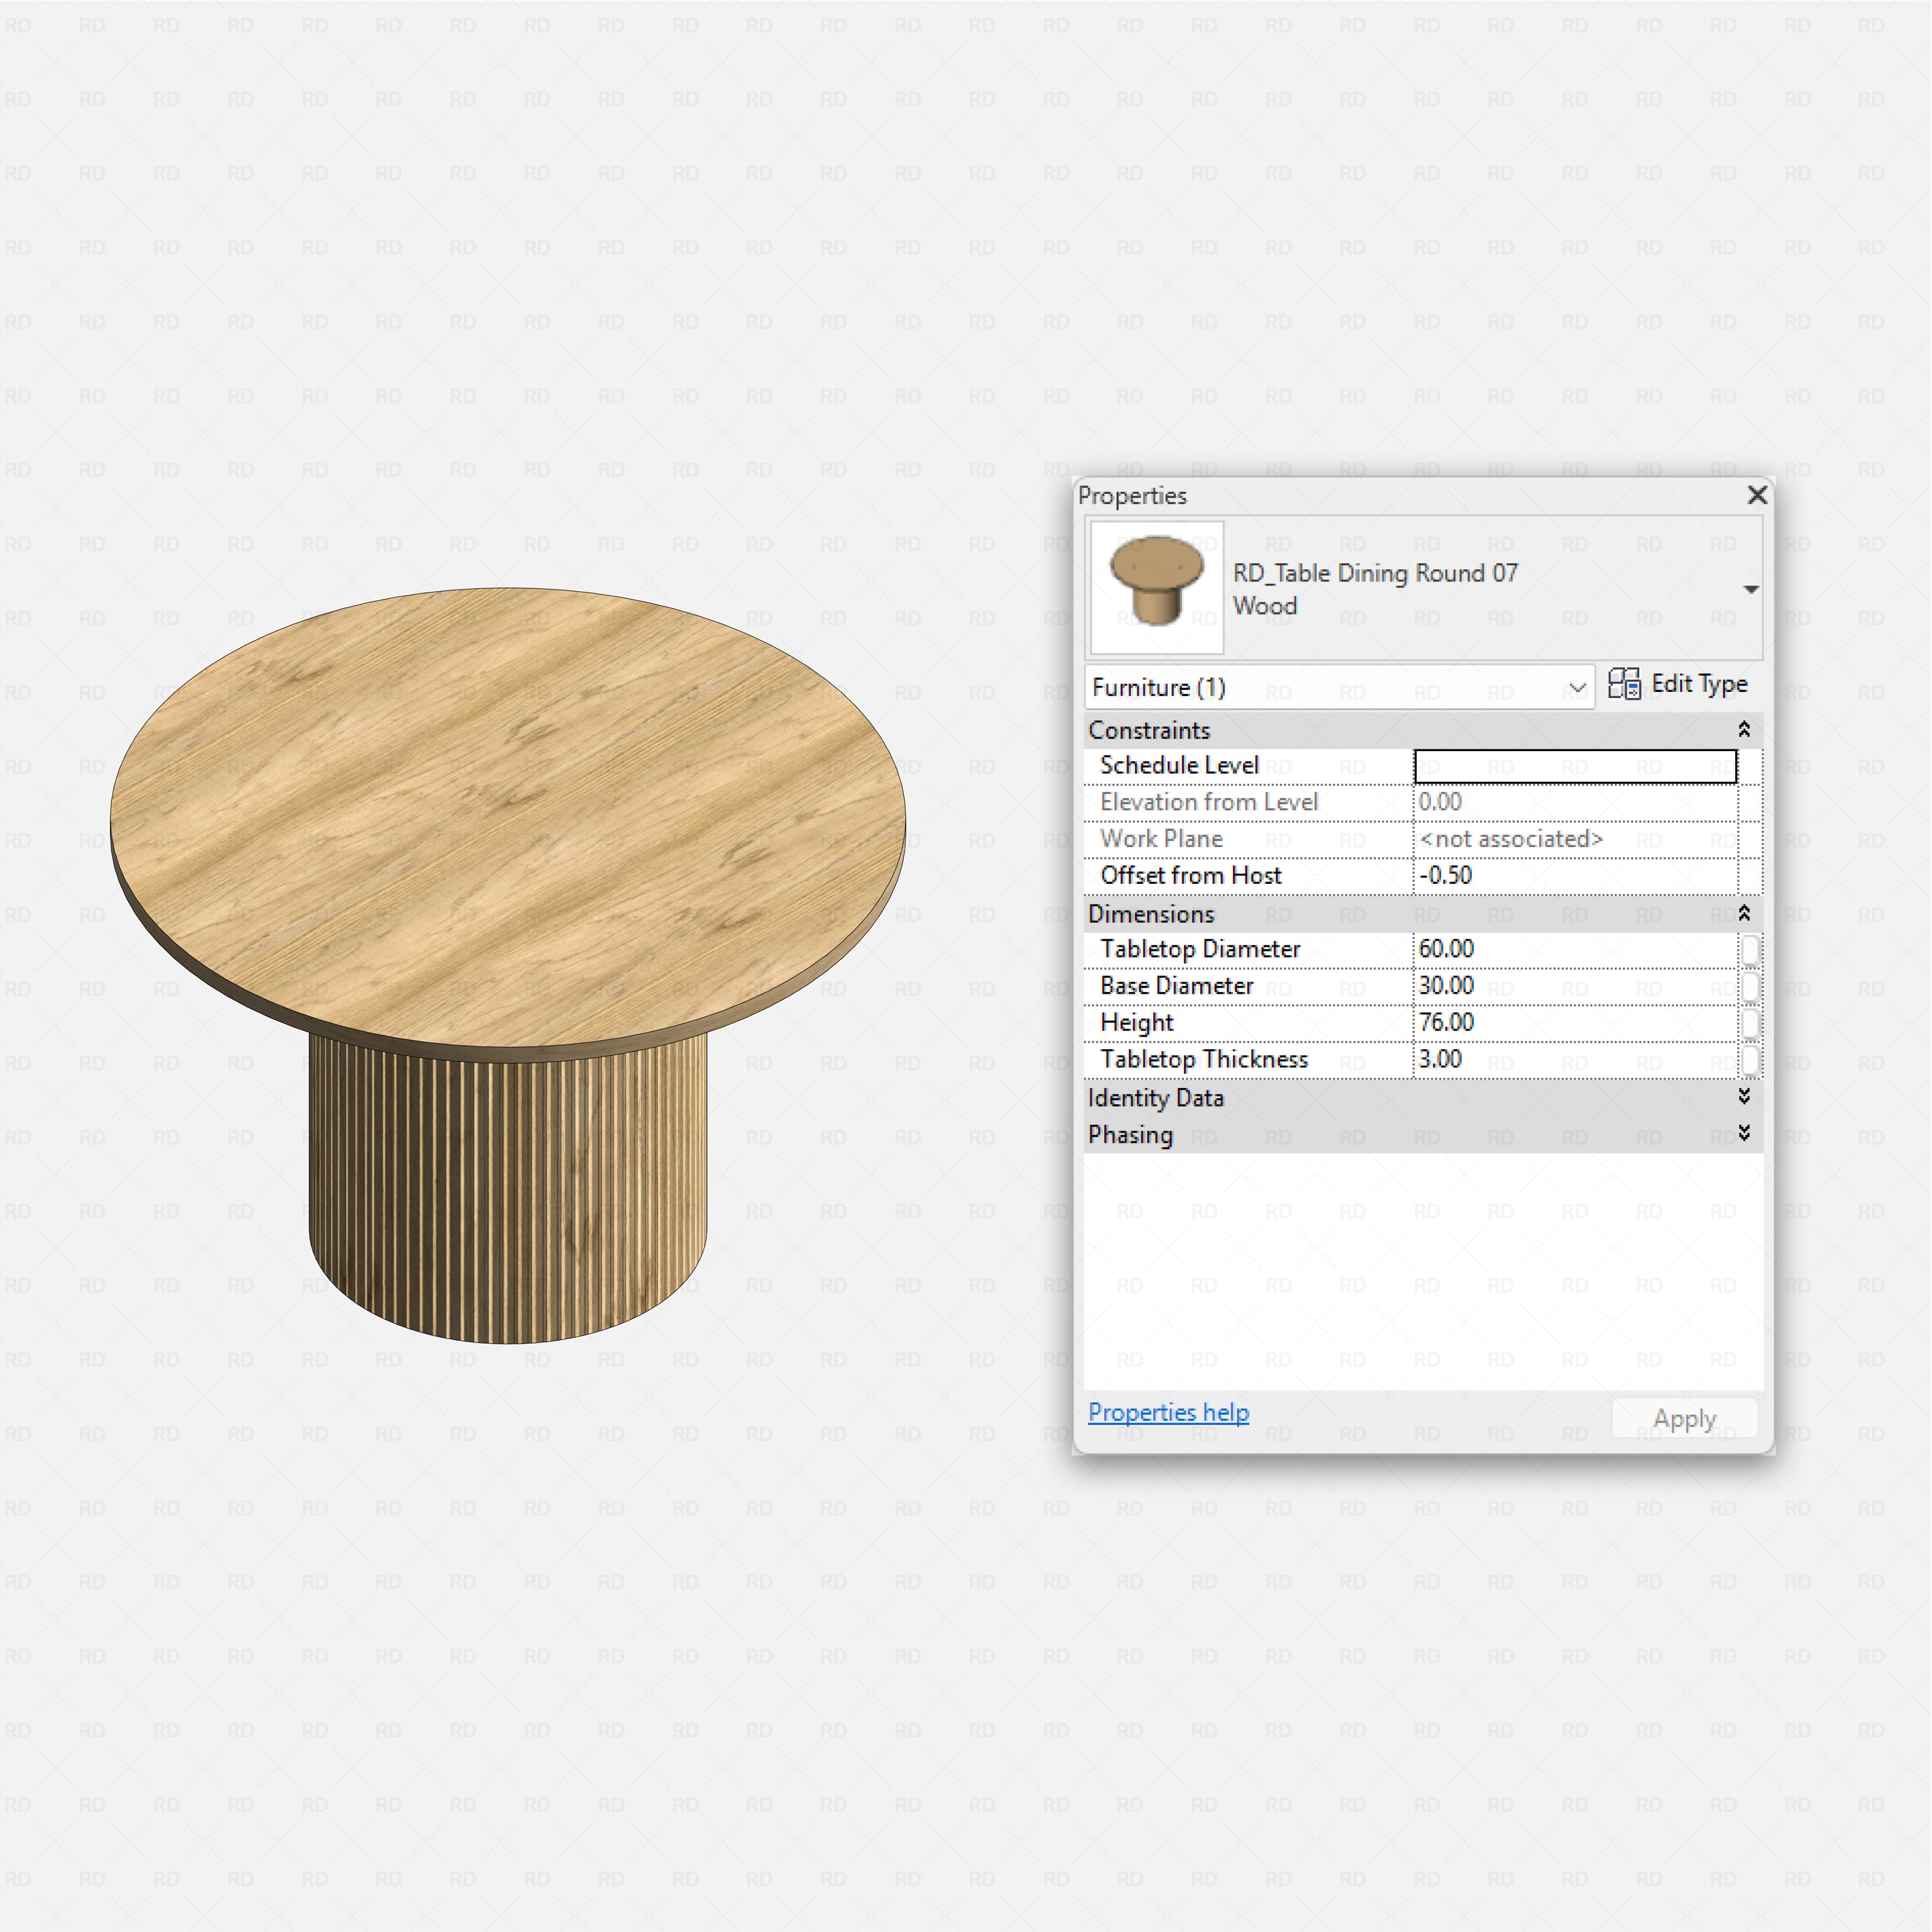1932x1932 pixels.
Task: Collapse the Dimensions section
Action: pyautogui.click(x=1744, y=913)
